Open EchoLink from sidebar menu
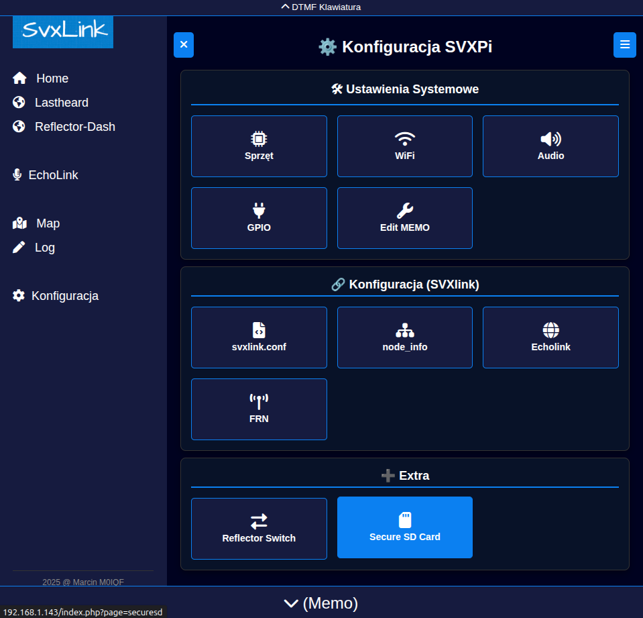 click(53, 175)
